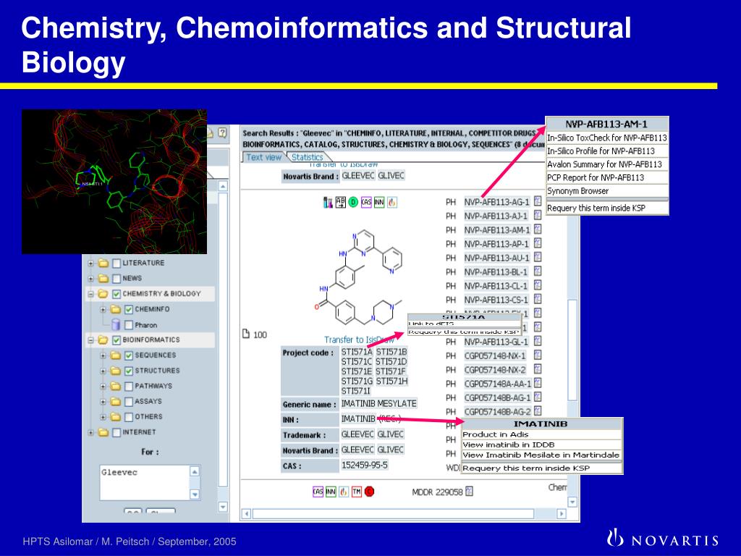Select Product in Adis from IMATINIB menu
Viewport: 741px width, 556px height.
541,434
